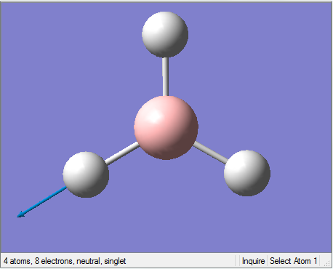This screenshot has width=333, height=269.
Task: Click the 'singlet' multiplicity label
Action: click(x=115, y=261)
